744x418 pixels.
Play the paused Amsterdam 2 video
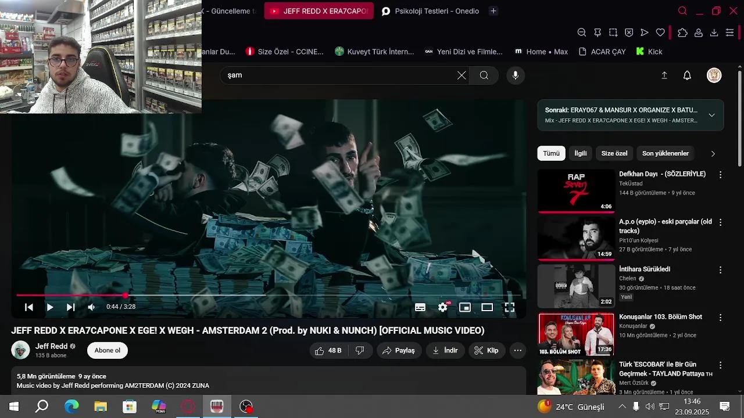(50, 307)
